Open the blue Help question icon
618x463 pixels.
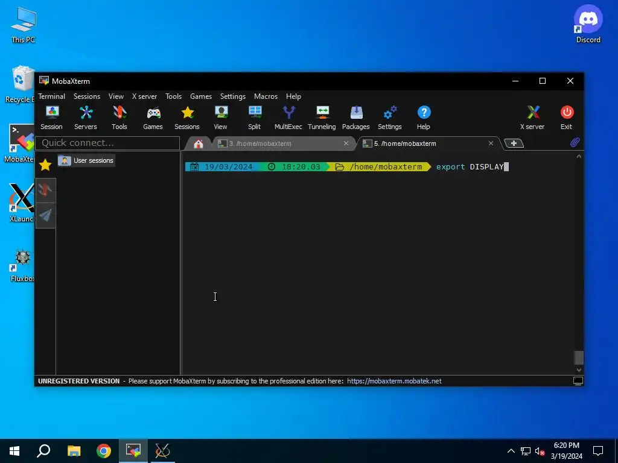click(424, 118)
